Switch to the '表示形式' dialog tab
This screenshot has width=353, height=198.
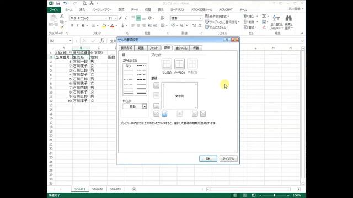coord(126,48)
